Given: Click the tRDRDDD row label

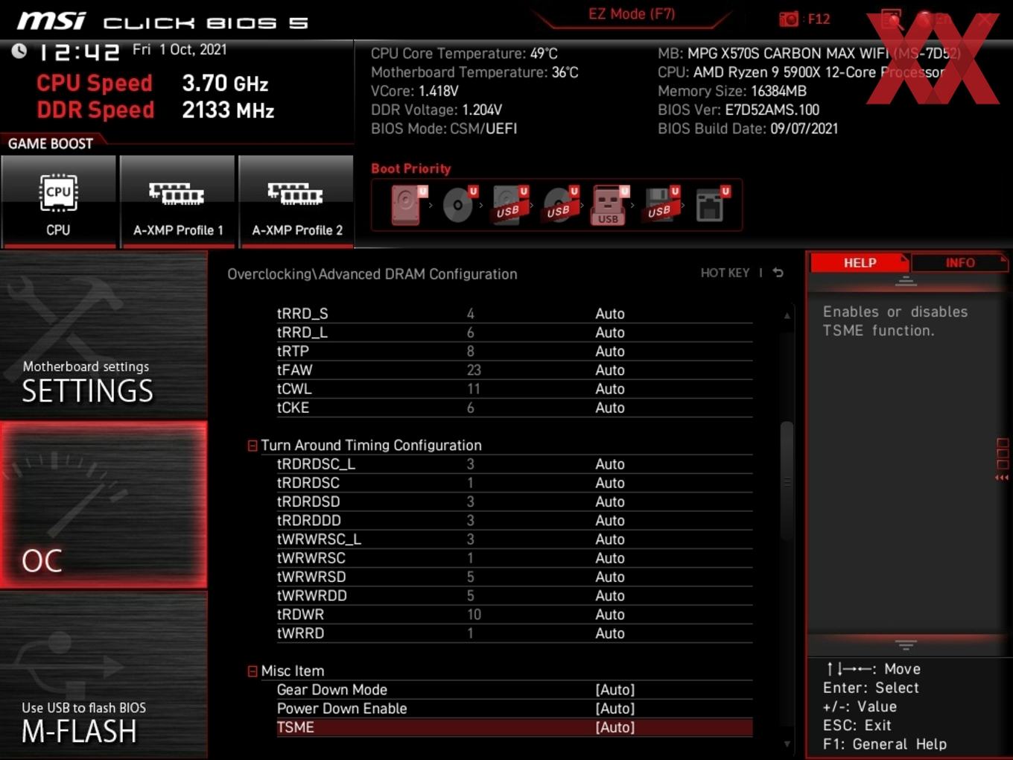Looking at the screenshot, I should click(x=309, y=520).
